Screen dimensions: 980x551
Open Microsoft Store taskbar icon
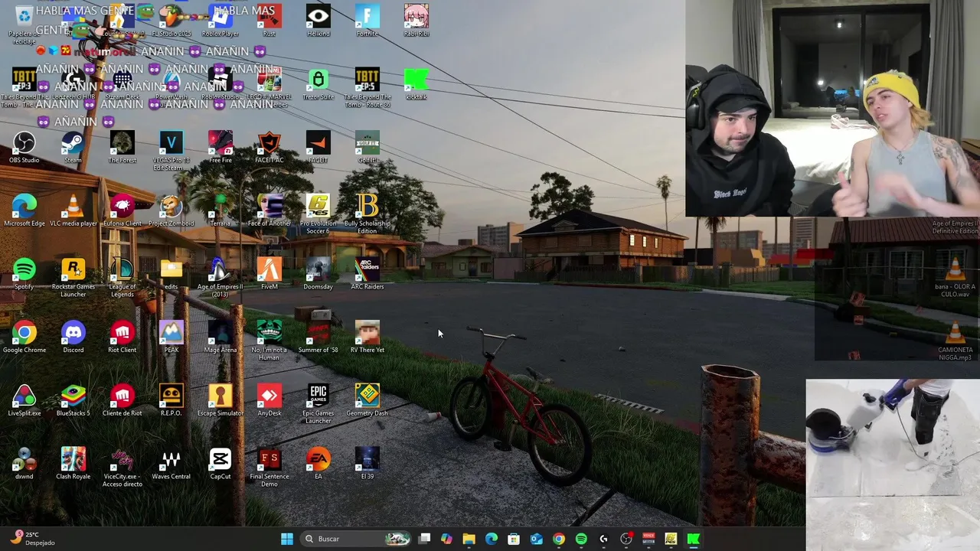coord(514,539)
